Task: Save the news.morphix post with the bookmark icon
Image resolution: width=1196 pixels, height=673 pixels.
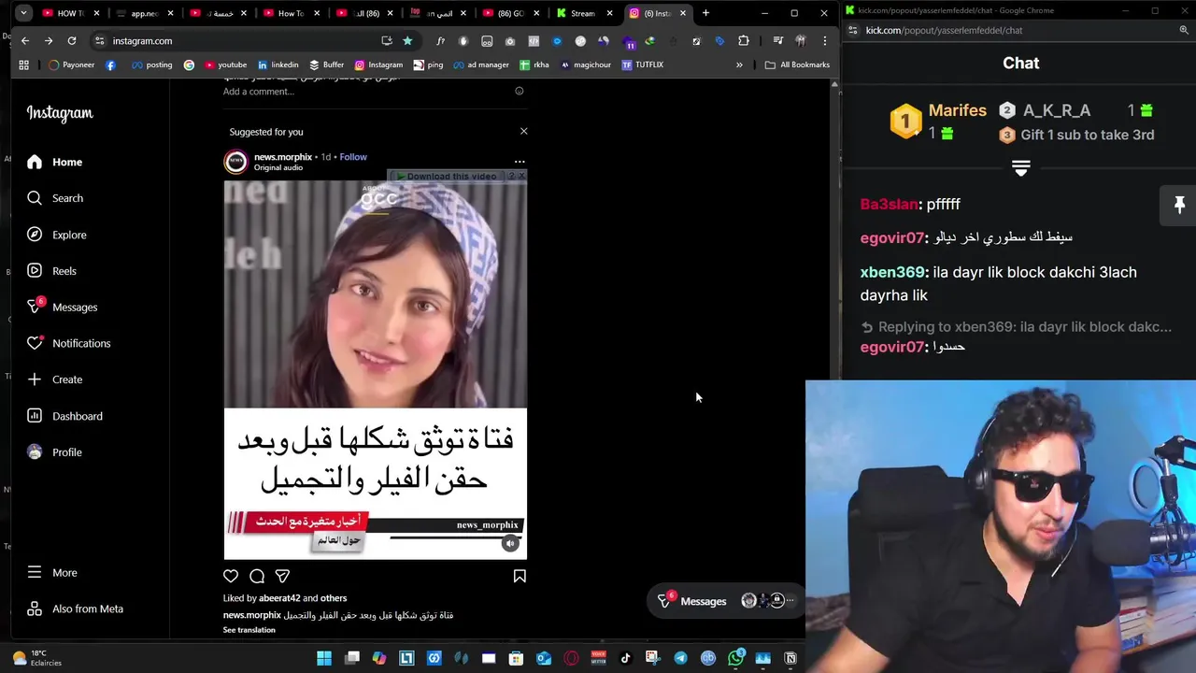Action: 520,576
